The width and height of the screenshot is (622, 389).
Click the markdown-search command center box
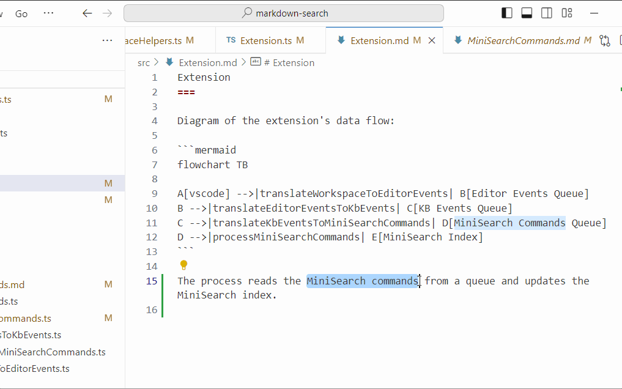(x=284, y=13)
